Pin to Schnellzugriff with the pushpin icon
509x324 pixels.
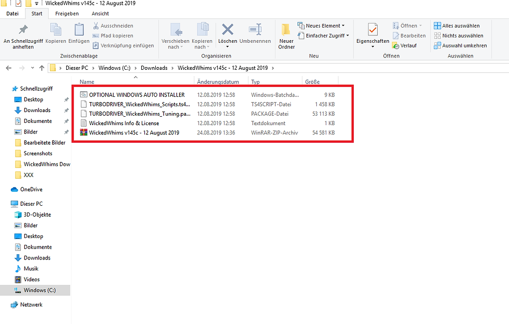[x=23, y=30]
